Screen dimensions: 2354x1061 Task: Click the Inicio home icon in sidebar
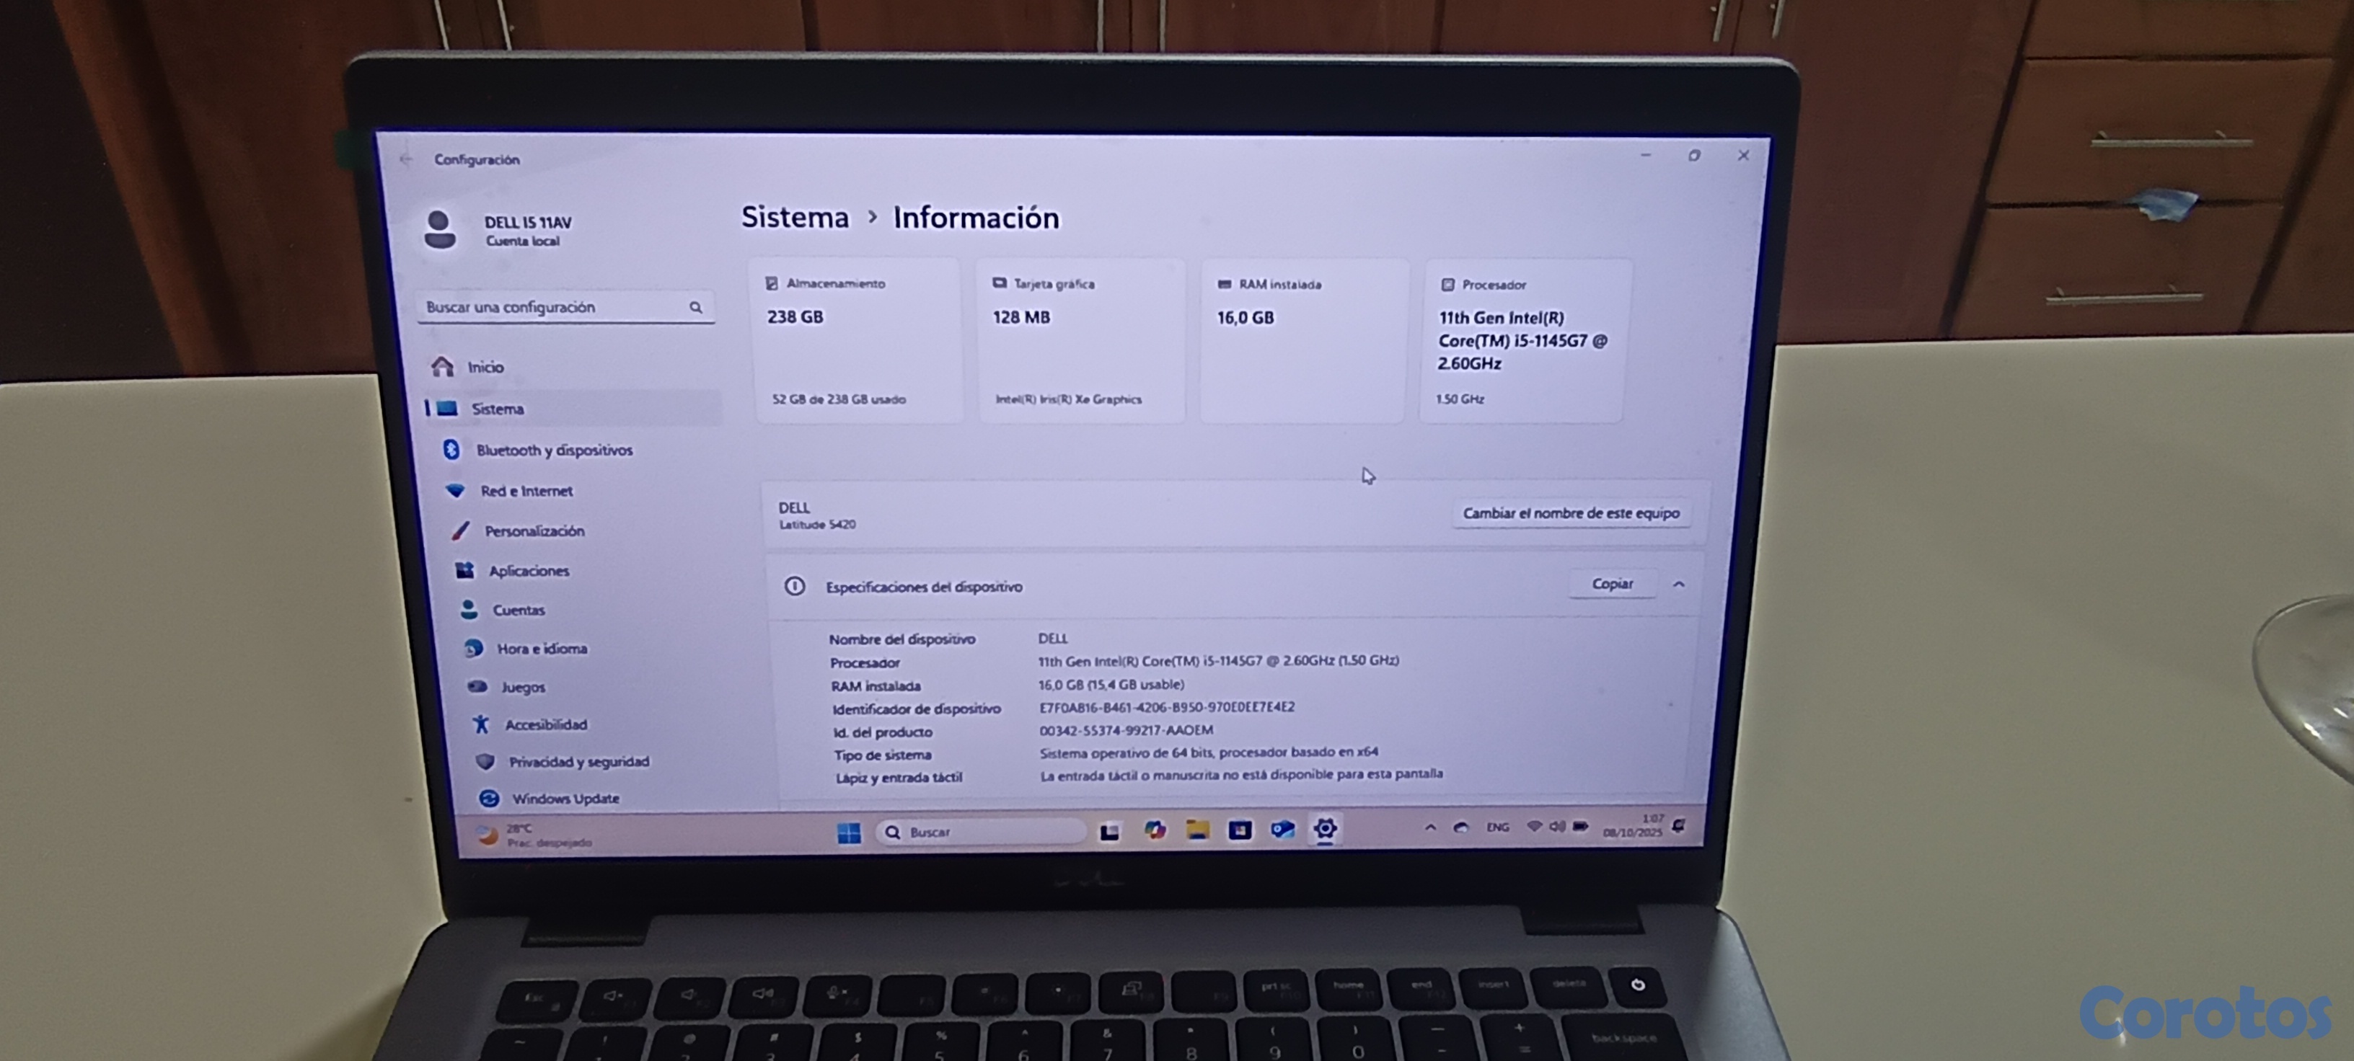pyautogui.click(x=444, y=367)
